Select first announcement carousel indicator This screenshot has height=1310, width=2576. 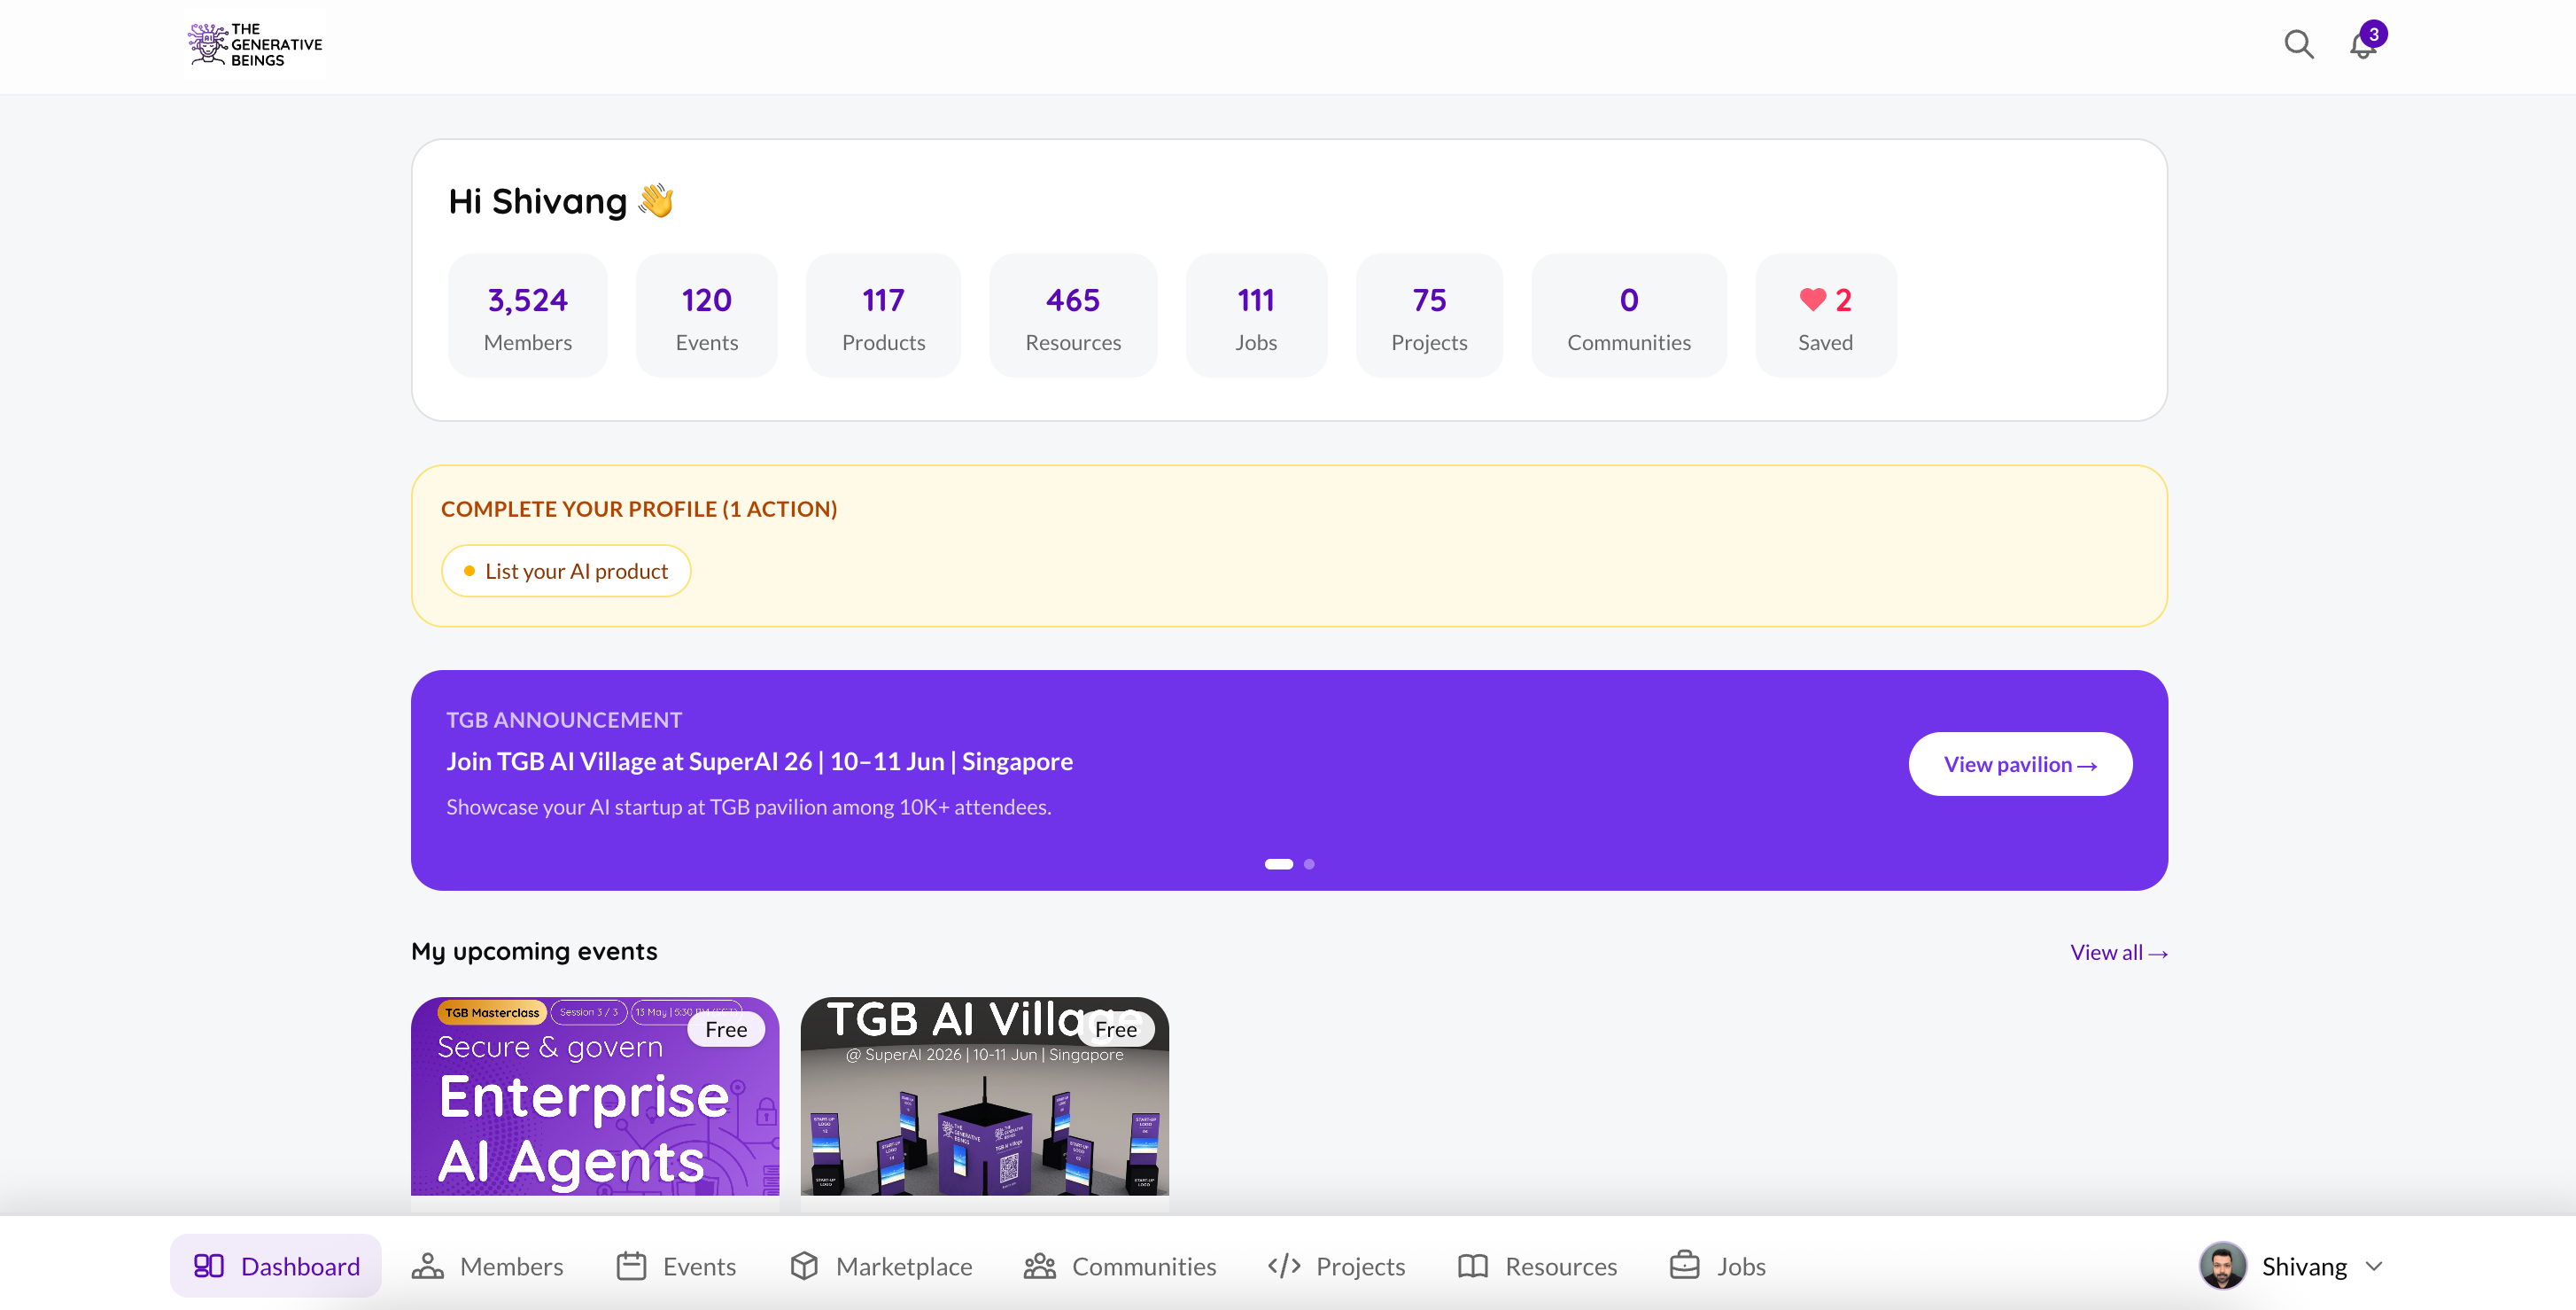1278,863
